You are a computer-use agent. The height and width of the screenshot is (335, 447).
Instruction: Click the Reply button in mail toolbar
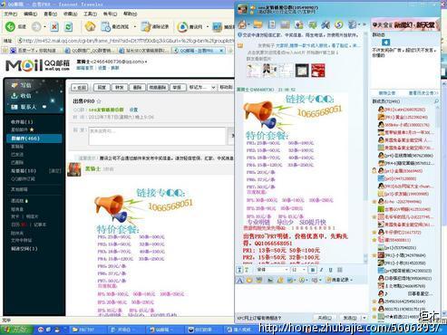click(102, 88)
